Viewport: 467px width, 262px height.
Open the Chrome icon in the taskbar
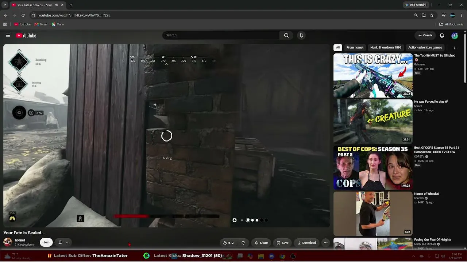(x=282, y=256)
